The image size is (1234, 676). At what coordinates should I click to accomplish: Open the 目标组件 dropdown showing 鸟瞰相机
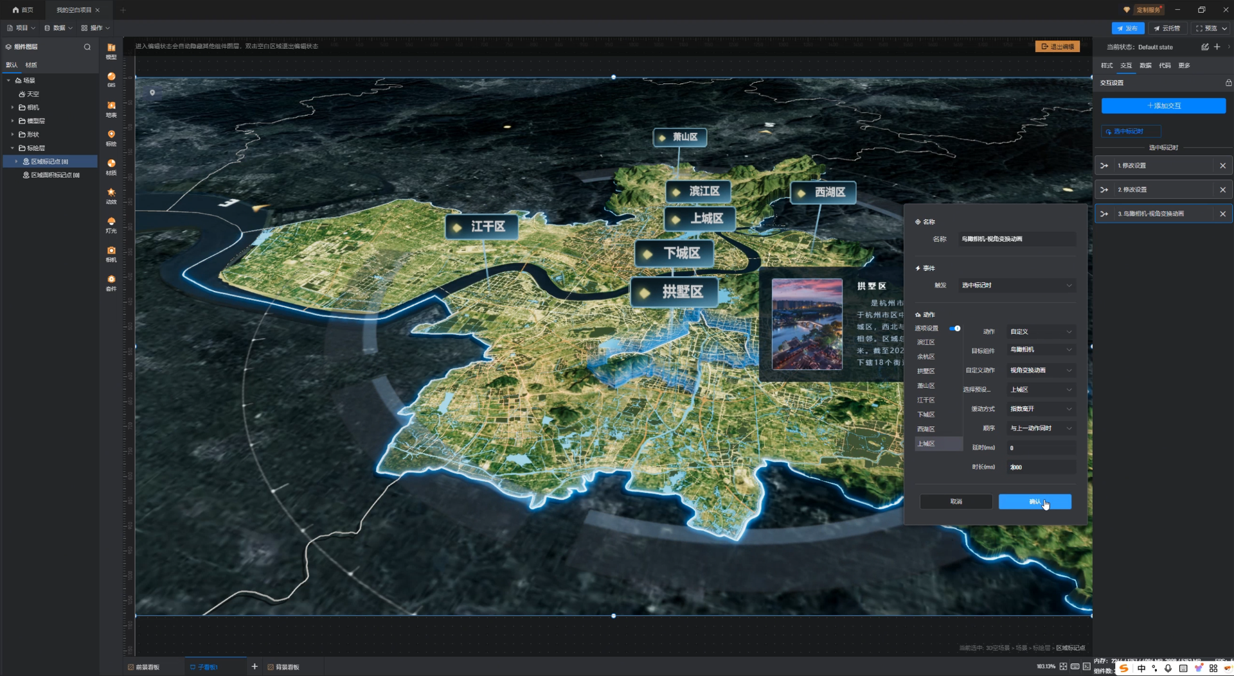point(1041,350)
